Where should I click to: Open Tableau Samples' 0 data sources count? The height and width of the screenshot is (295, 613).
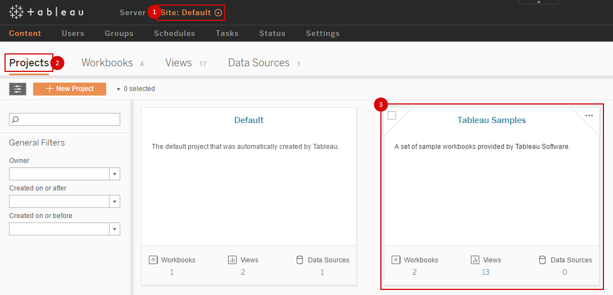[x=565, y=273]
